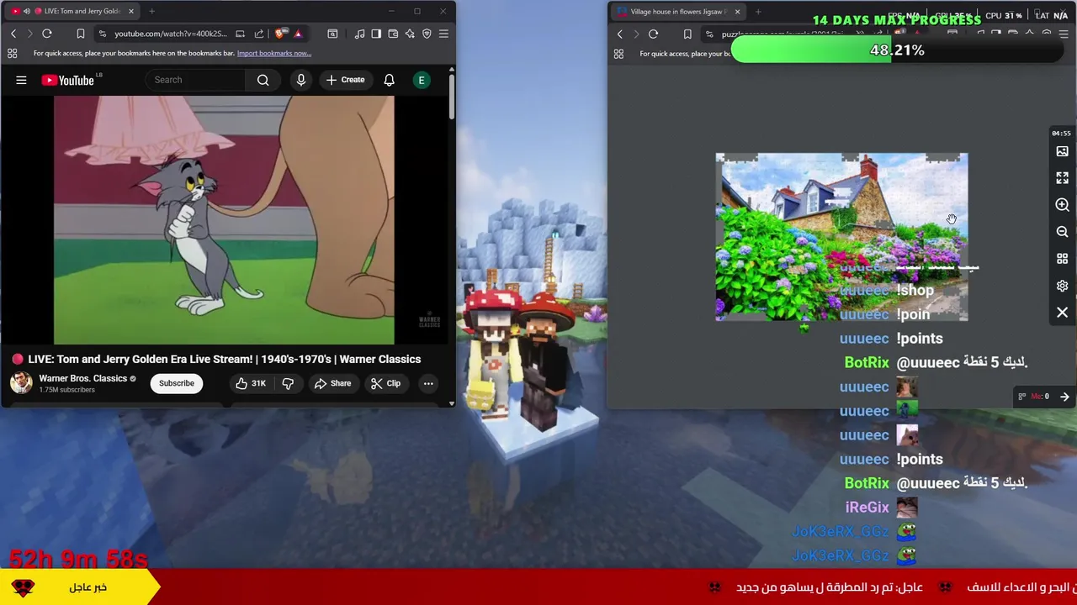Mute the tab via its speaker icon
Screen dimensions: 1077x605
point(27,11)
